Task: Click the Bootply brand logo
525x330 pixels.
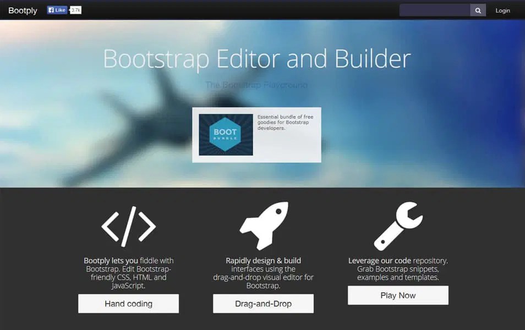Action: click(22, 10)
